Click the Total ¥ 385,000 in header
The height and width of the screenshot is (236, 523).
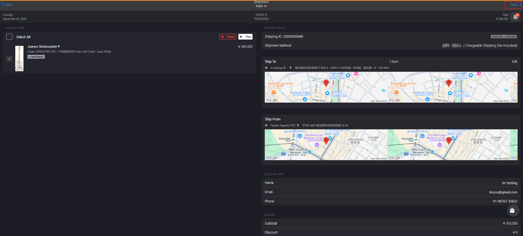coord(502,17)
